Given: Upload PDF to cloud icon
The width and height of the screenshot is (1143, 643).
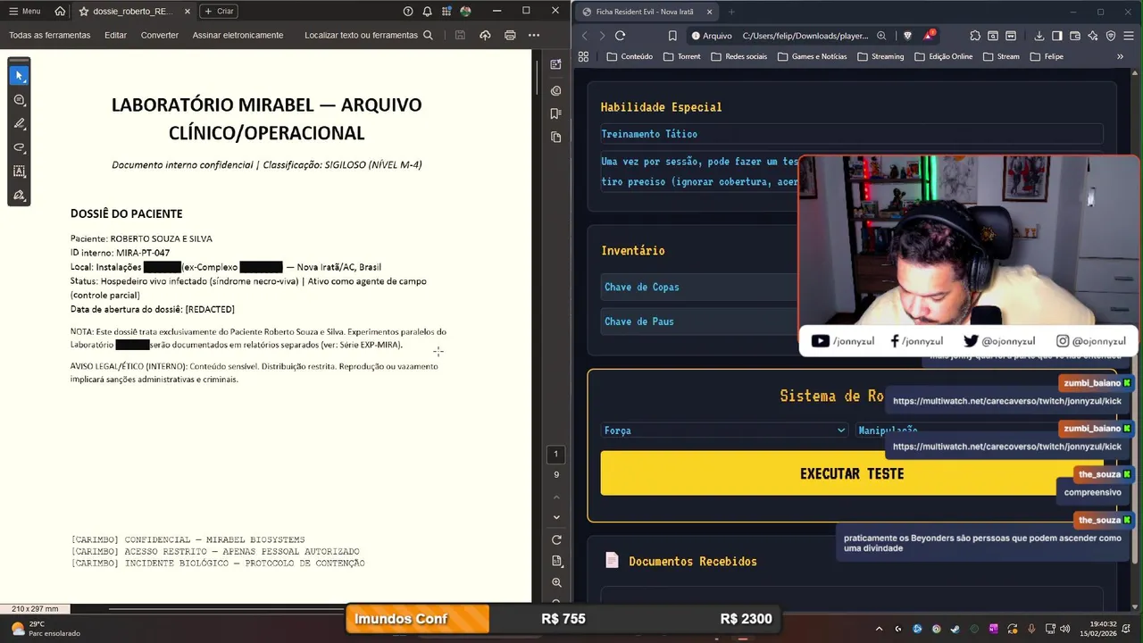Looking at the screenshot, I should tap(485, 35).
